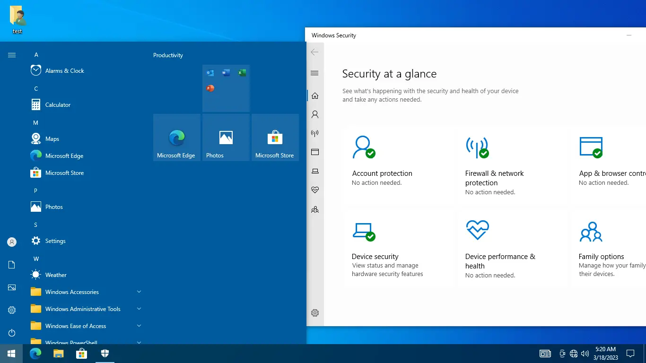Open Maps from the app list
This screenshot has width=646, height=363.
86,139
